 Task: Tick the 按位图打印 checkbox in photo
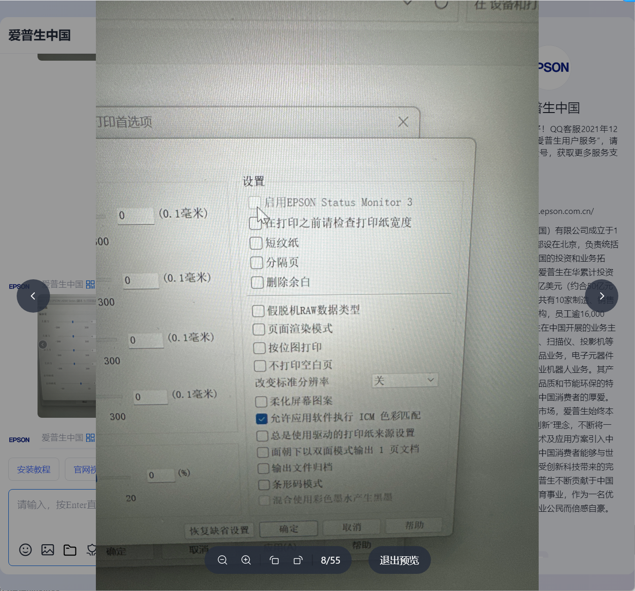point(259,348)
